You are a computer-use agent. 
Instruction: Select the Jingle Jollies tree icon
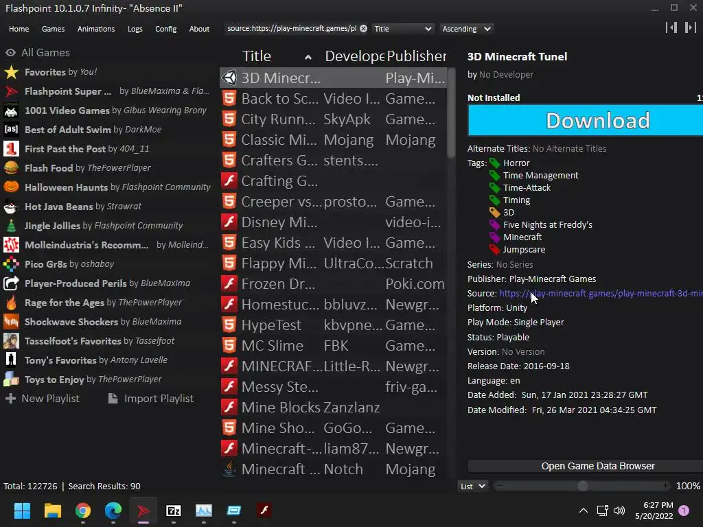(11, 226)
